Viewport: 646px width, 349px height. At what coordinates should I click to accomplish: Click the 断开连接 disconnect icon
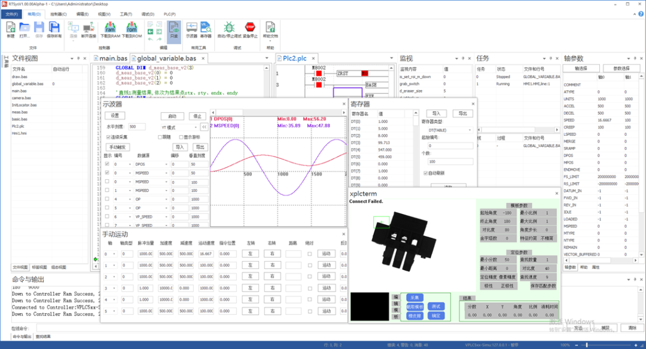[88, 27]
